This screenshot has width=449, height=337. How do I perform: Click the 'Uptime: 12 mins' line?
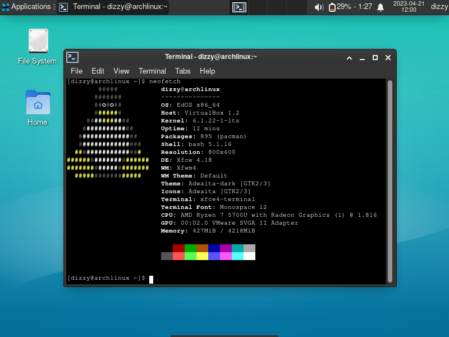pos(190,129)
